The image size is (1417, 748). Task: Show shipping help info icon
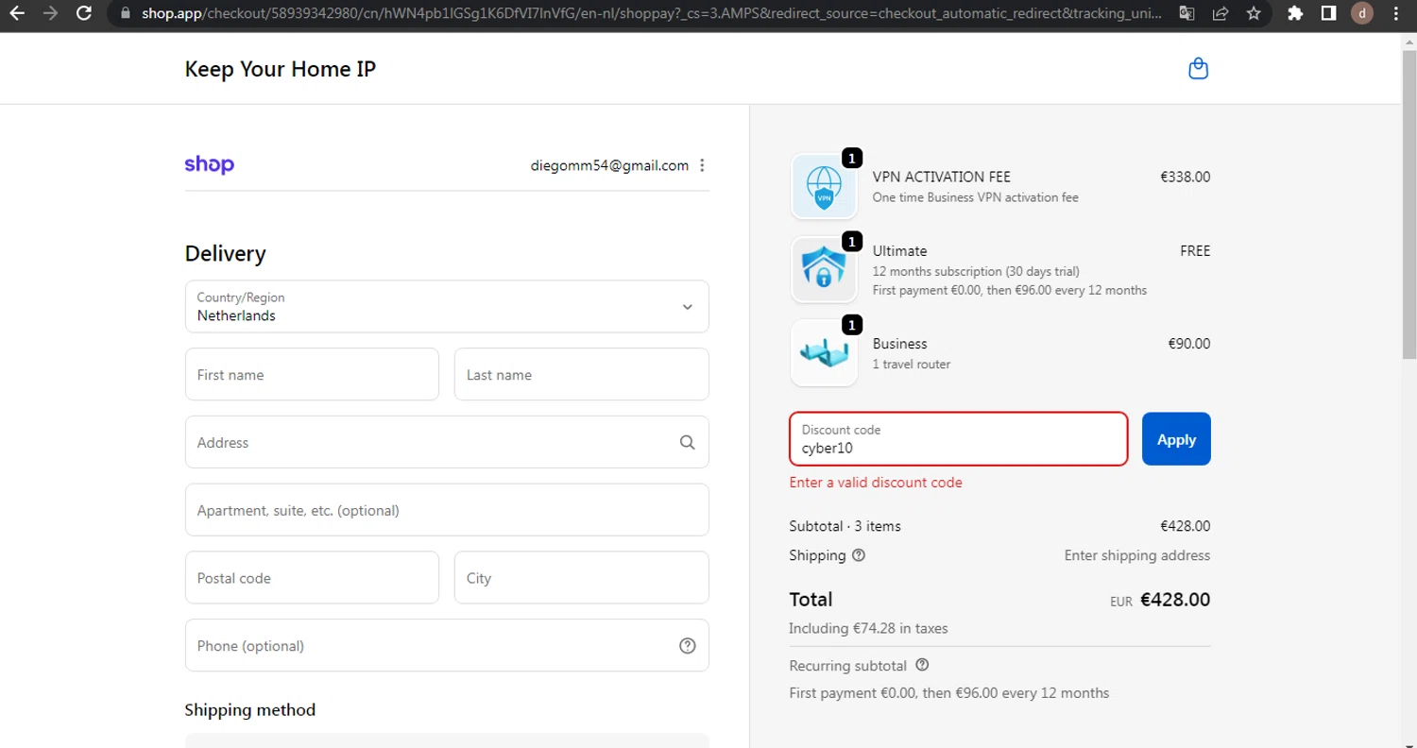coord(859,555)
